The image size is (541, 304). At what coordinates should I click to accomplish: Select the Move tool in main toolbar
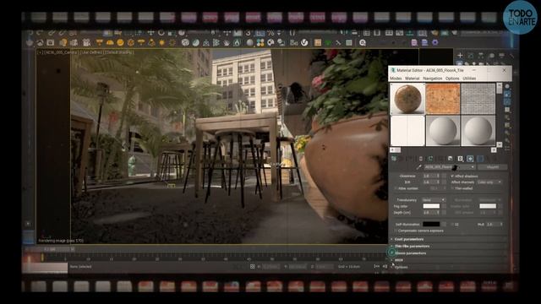(150, 33)
